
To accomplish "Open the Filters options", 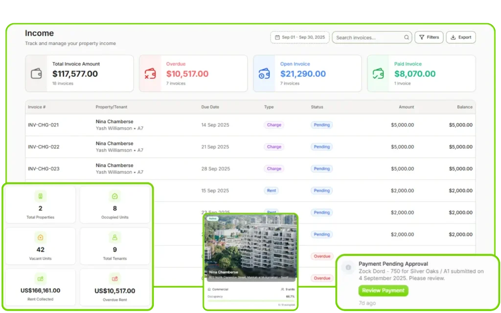I will pos(429,38).
